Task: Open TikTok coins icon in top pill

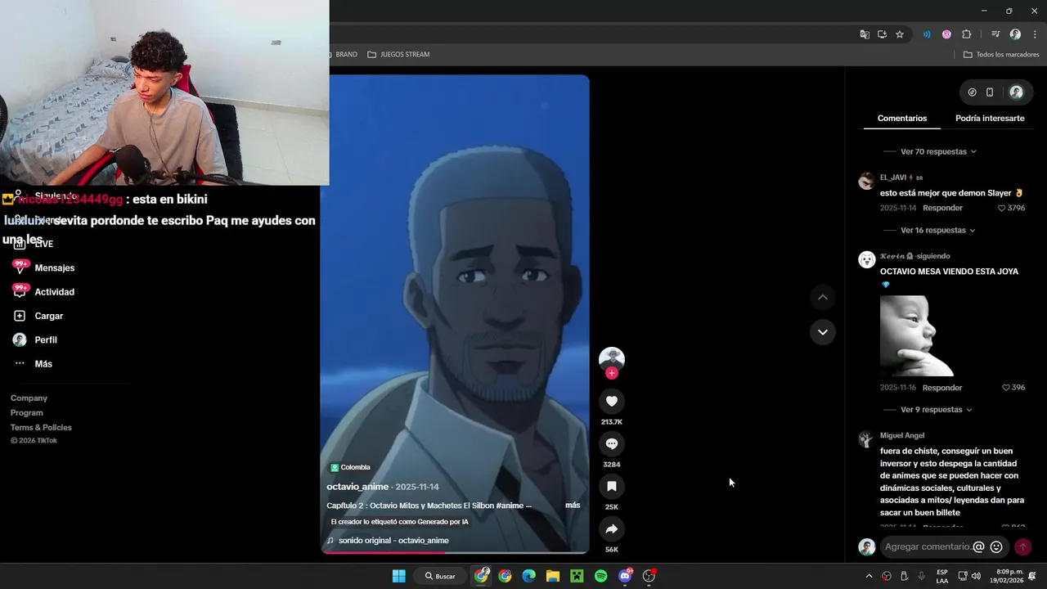Action: 972,92
